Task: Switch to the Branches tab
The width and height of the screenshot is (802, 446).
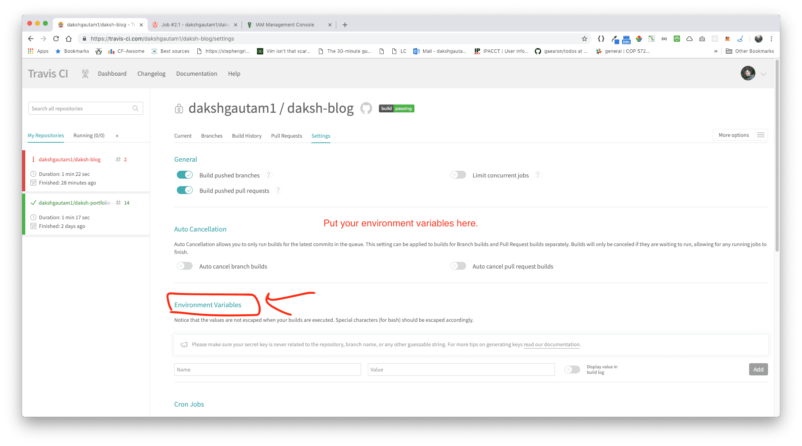Action: [212, 136]
